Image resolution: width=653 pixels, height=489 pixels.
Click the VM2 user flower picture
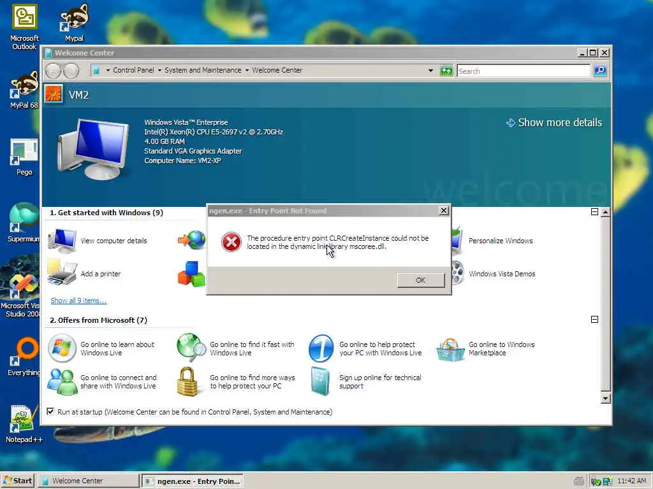tap(54, 94)
